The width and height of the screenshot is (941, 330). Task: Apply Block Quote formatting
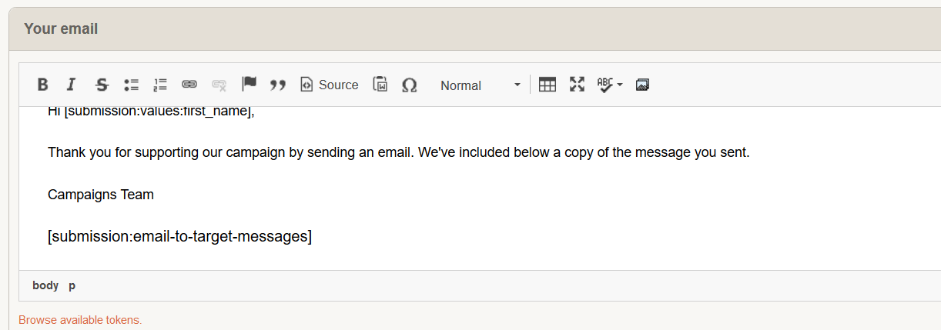[x=278, y=85]
